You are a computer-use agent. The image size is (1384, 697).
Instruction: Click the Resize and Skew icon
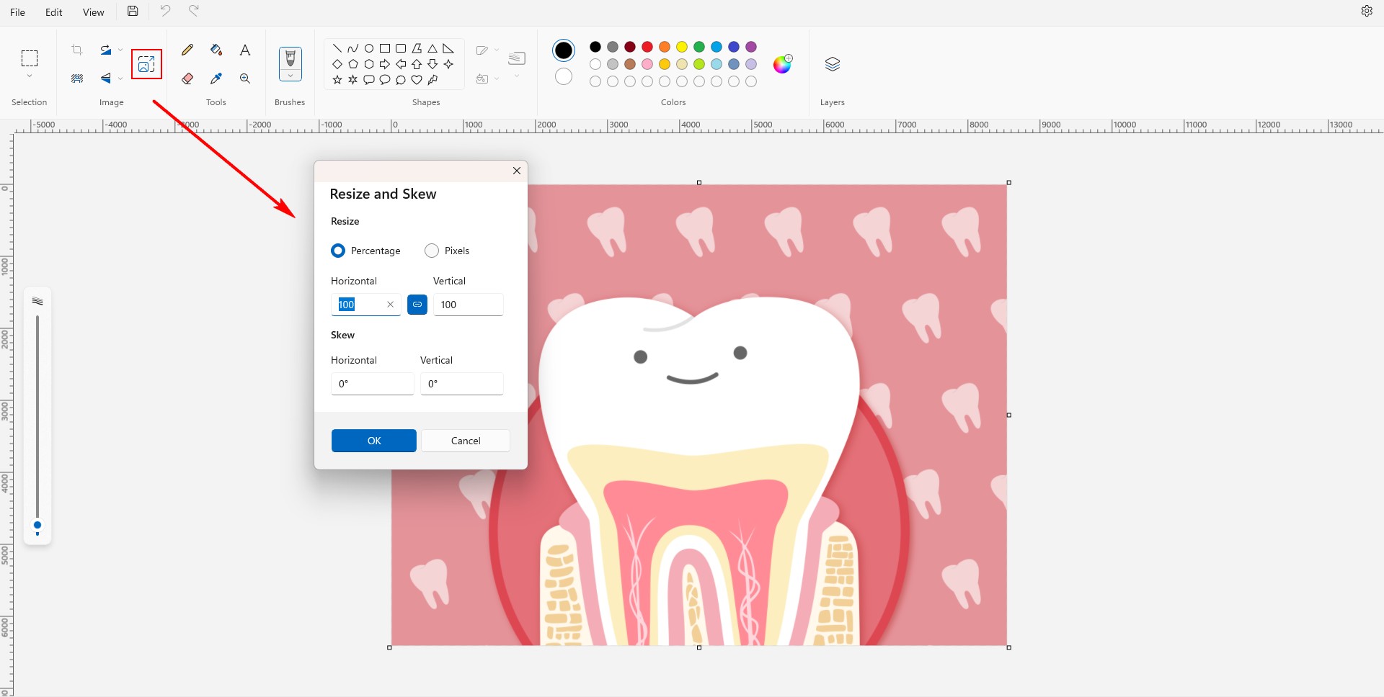coord(146,64)
